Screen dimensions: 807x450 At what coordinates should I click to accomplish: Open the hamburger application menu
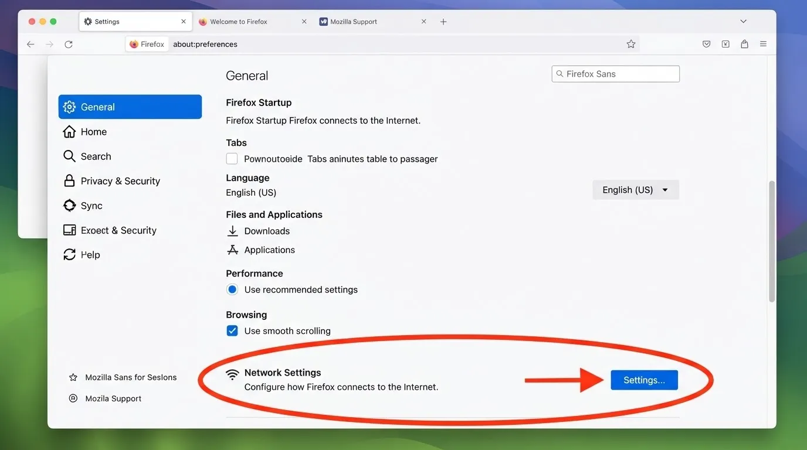pos(763,44)
